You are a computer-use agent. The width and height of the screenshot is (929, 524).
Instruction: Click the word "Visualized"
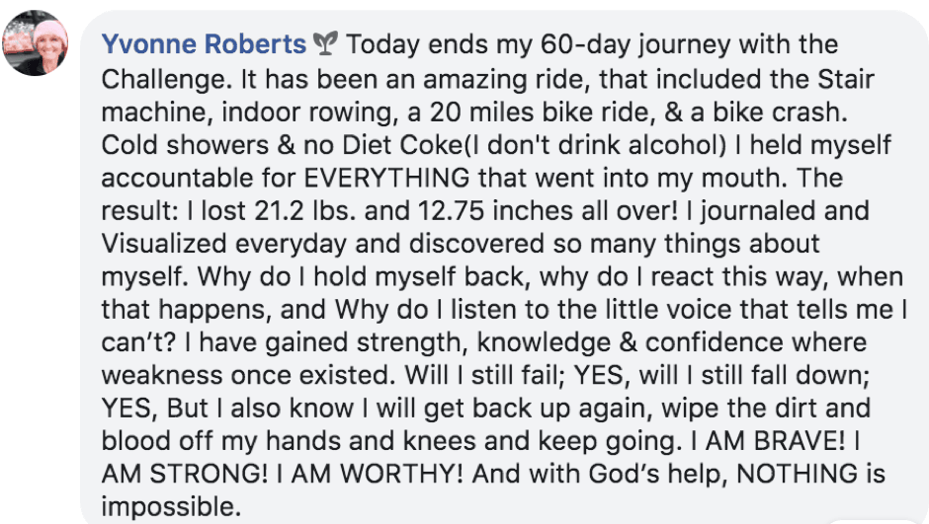(x=164, y=245)
